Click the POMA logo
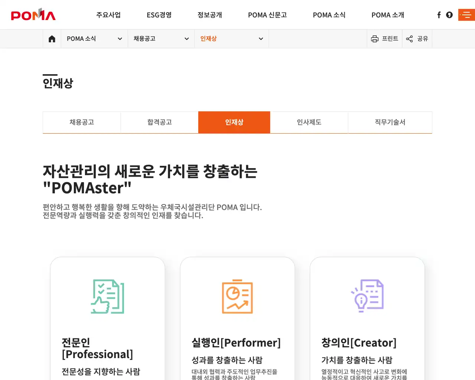The height and width of the screenshot is (380, 475). coord(33,14)
